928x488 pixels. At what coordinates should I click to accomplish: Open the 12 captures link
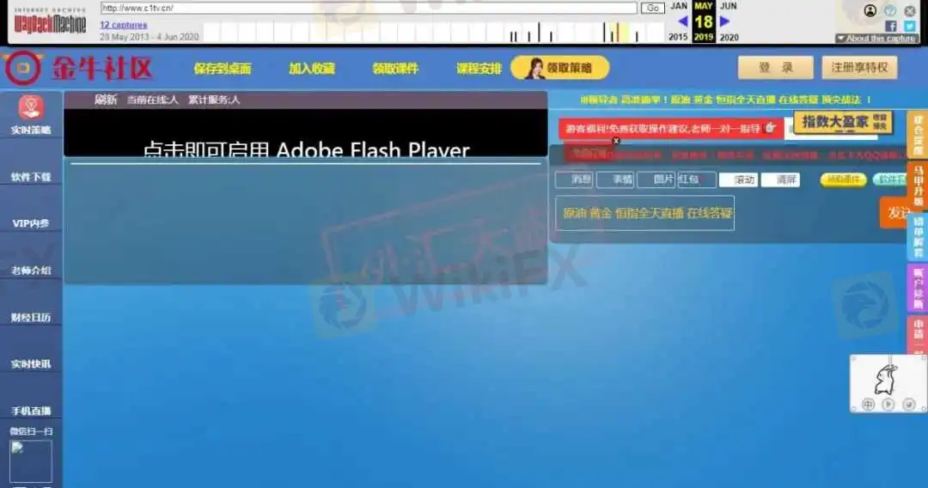pyautogui.click(x=123, y=25)
